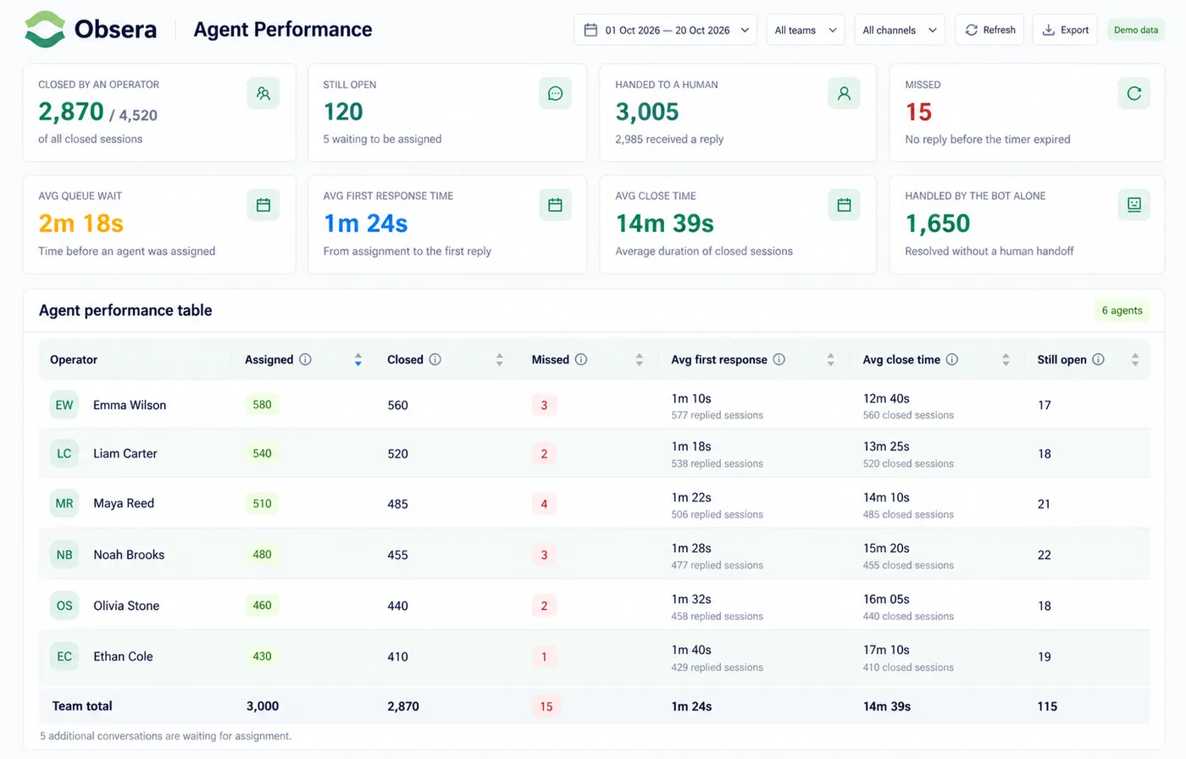1186x759 pixels.
Task: Click the Handled by the Bot Alone icon
Action: point(1133,205)
